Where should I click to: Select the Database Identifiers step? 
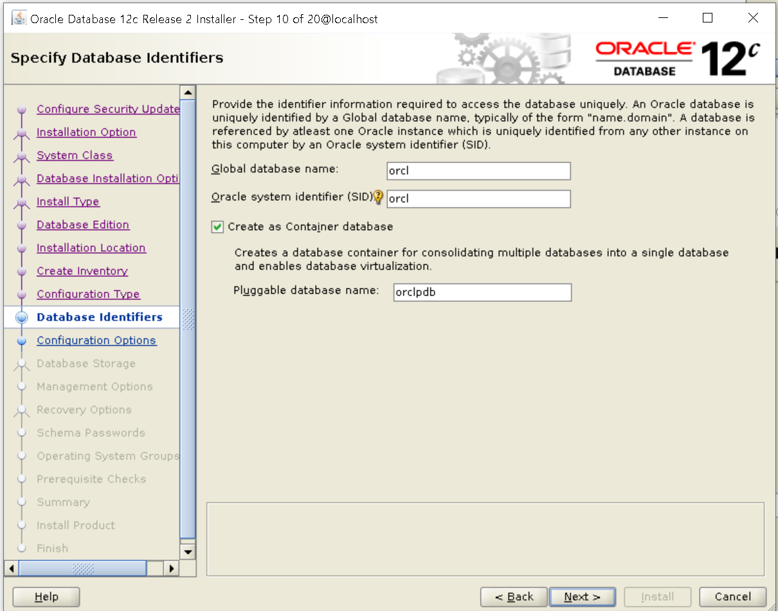(x=100, y=317)
